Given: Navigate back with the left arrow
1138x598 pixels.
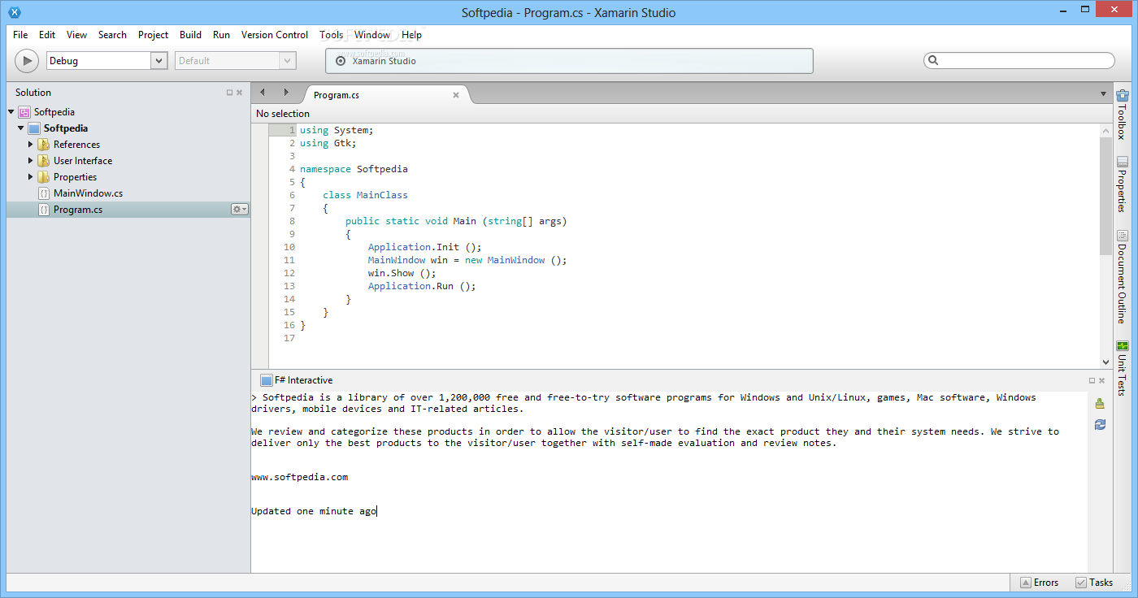Looking at the screenshot, I should point(263,93).
